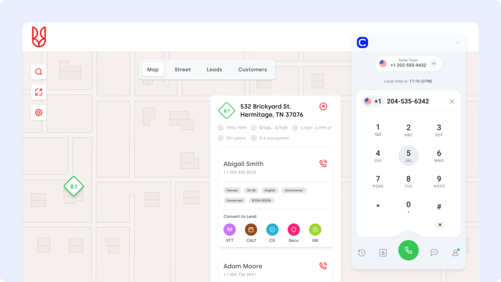Click the search icon in left sidebar
The image size is (501, 282).
point(39,72)
